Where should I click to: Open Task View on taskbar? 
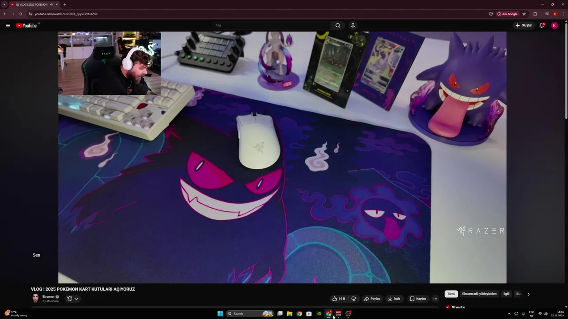tap(280, 314)
